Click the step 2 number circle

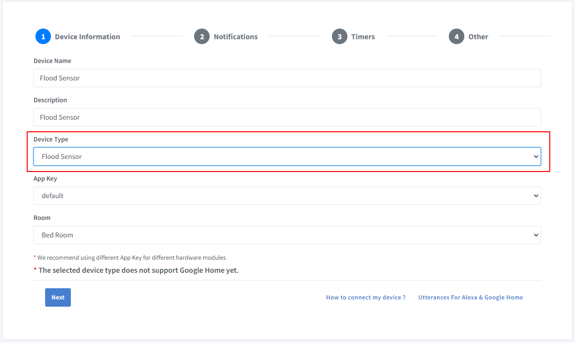(202, 37)
